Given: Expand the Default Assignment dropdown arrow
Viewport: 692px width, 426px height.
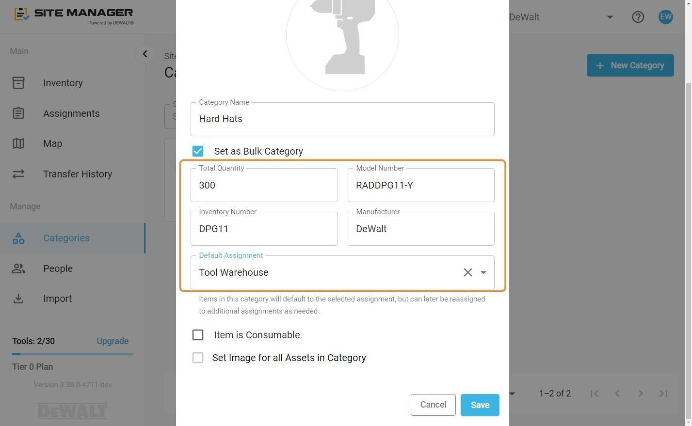Looking at the screenshot, I should click(x=483, y=272).
